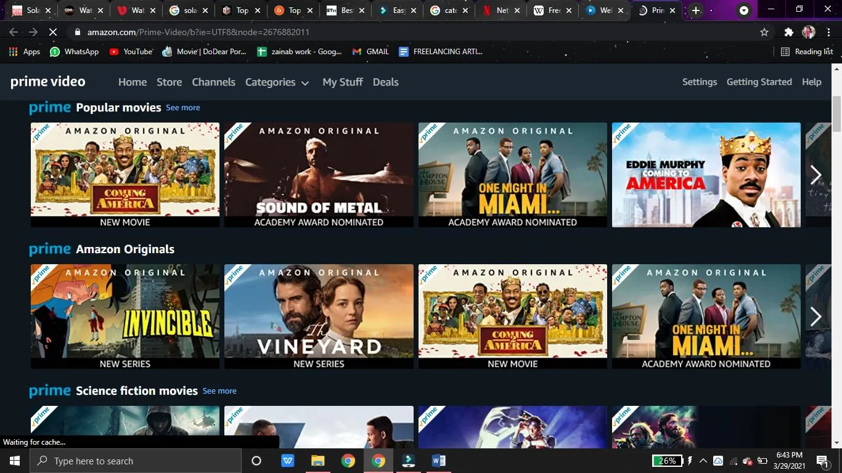
Task: Open the Invincible series thumbnail
Action: (x=125, y=317)
